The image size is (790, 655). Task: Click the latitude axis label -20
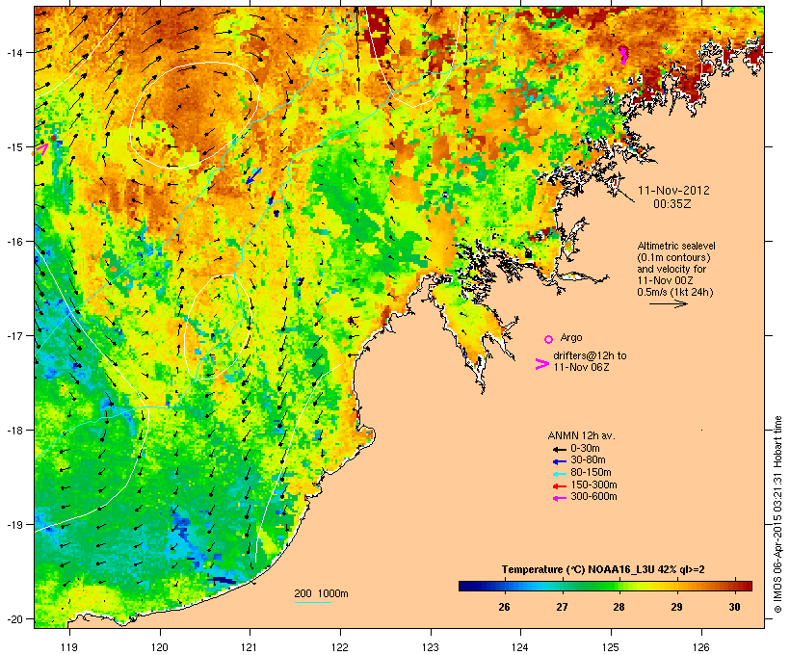click(x=14, y=618)
